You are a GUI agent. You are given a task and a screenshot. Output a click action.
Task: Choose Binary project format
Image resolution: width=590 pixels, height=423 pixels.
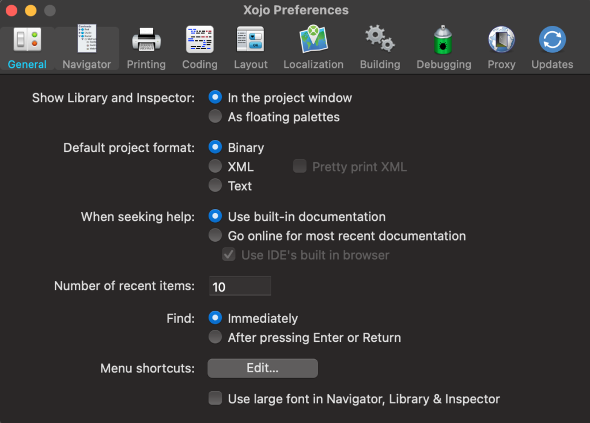215,147
